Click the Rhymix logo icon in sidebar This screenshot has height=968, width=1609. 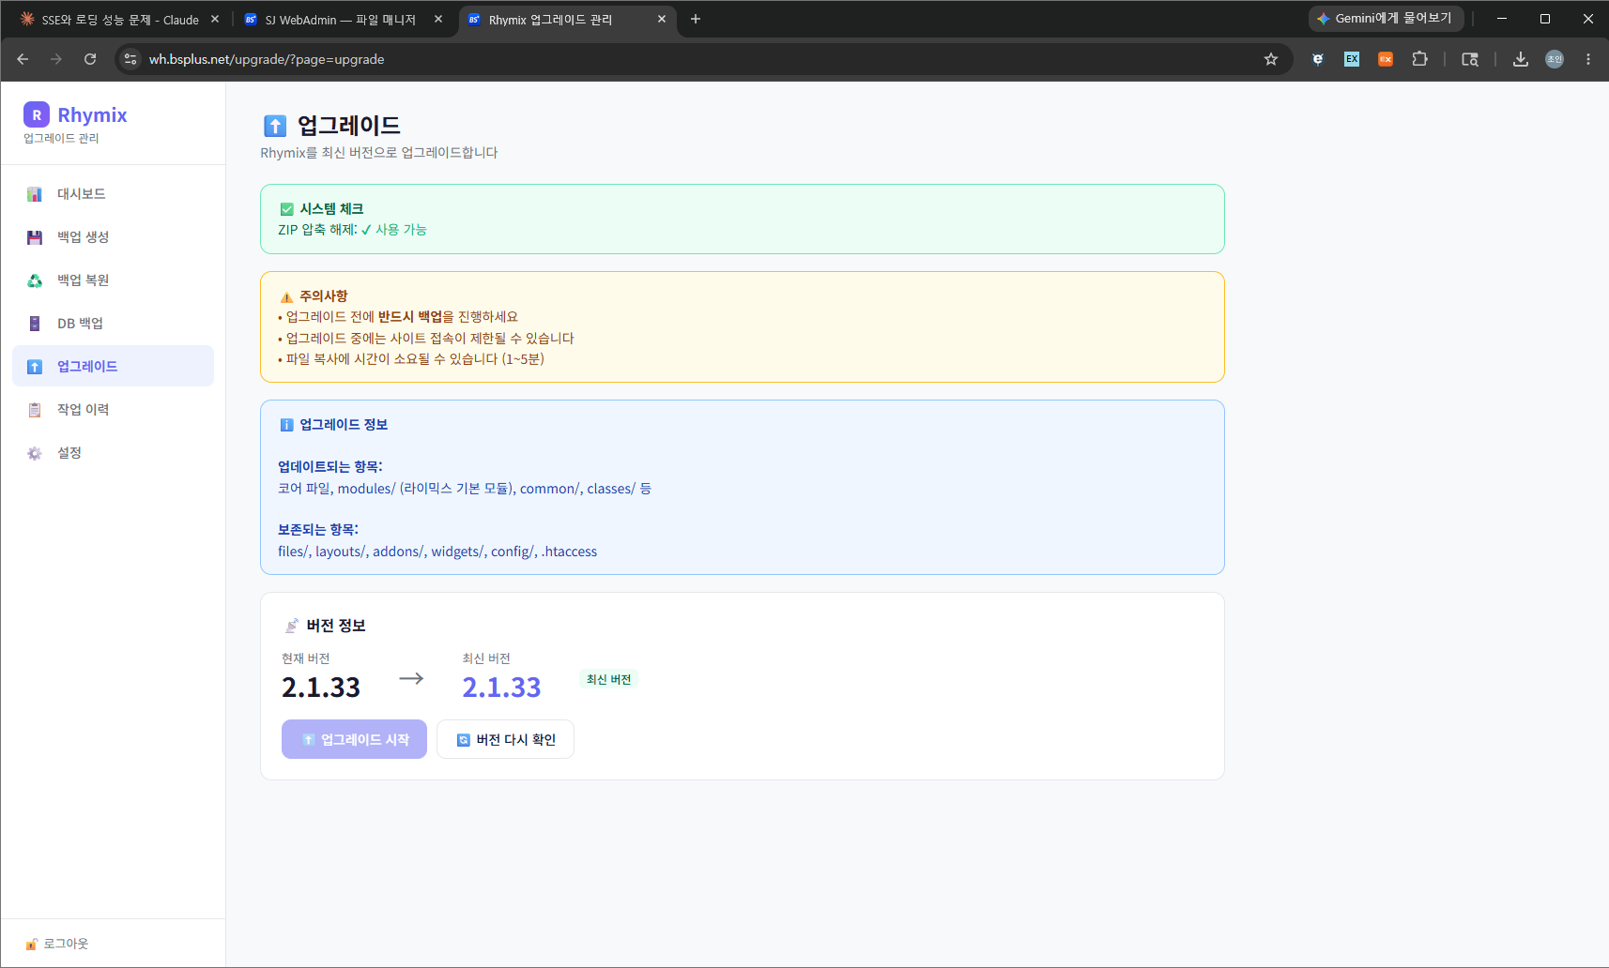point(37,114)
